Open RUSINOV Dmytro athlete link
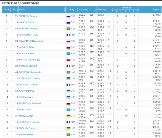The width and height of the screenshot is (162, 138). 28,128
